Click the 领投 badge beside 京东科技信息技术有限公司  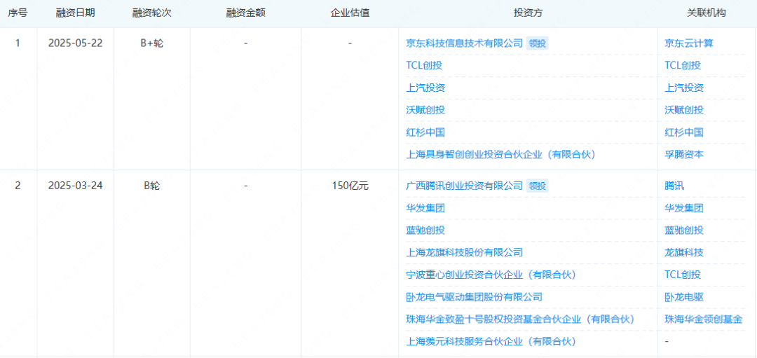[538, 43]
